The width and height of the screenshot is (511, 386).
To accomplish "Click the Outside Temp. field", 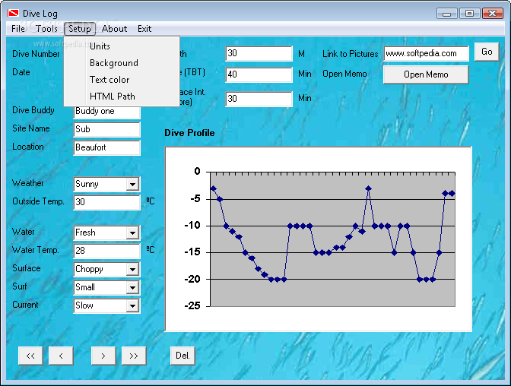I will [x=107, y=202].
